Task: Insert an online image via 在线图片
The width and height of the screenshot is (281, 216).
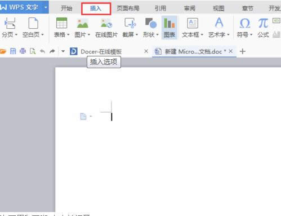Action: [106, 27]
